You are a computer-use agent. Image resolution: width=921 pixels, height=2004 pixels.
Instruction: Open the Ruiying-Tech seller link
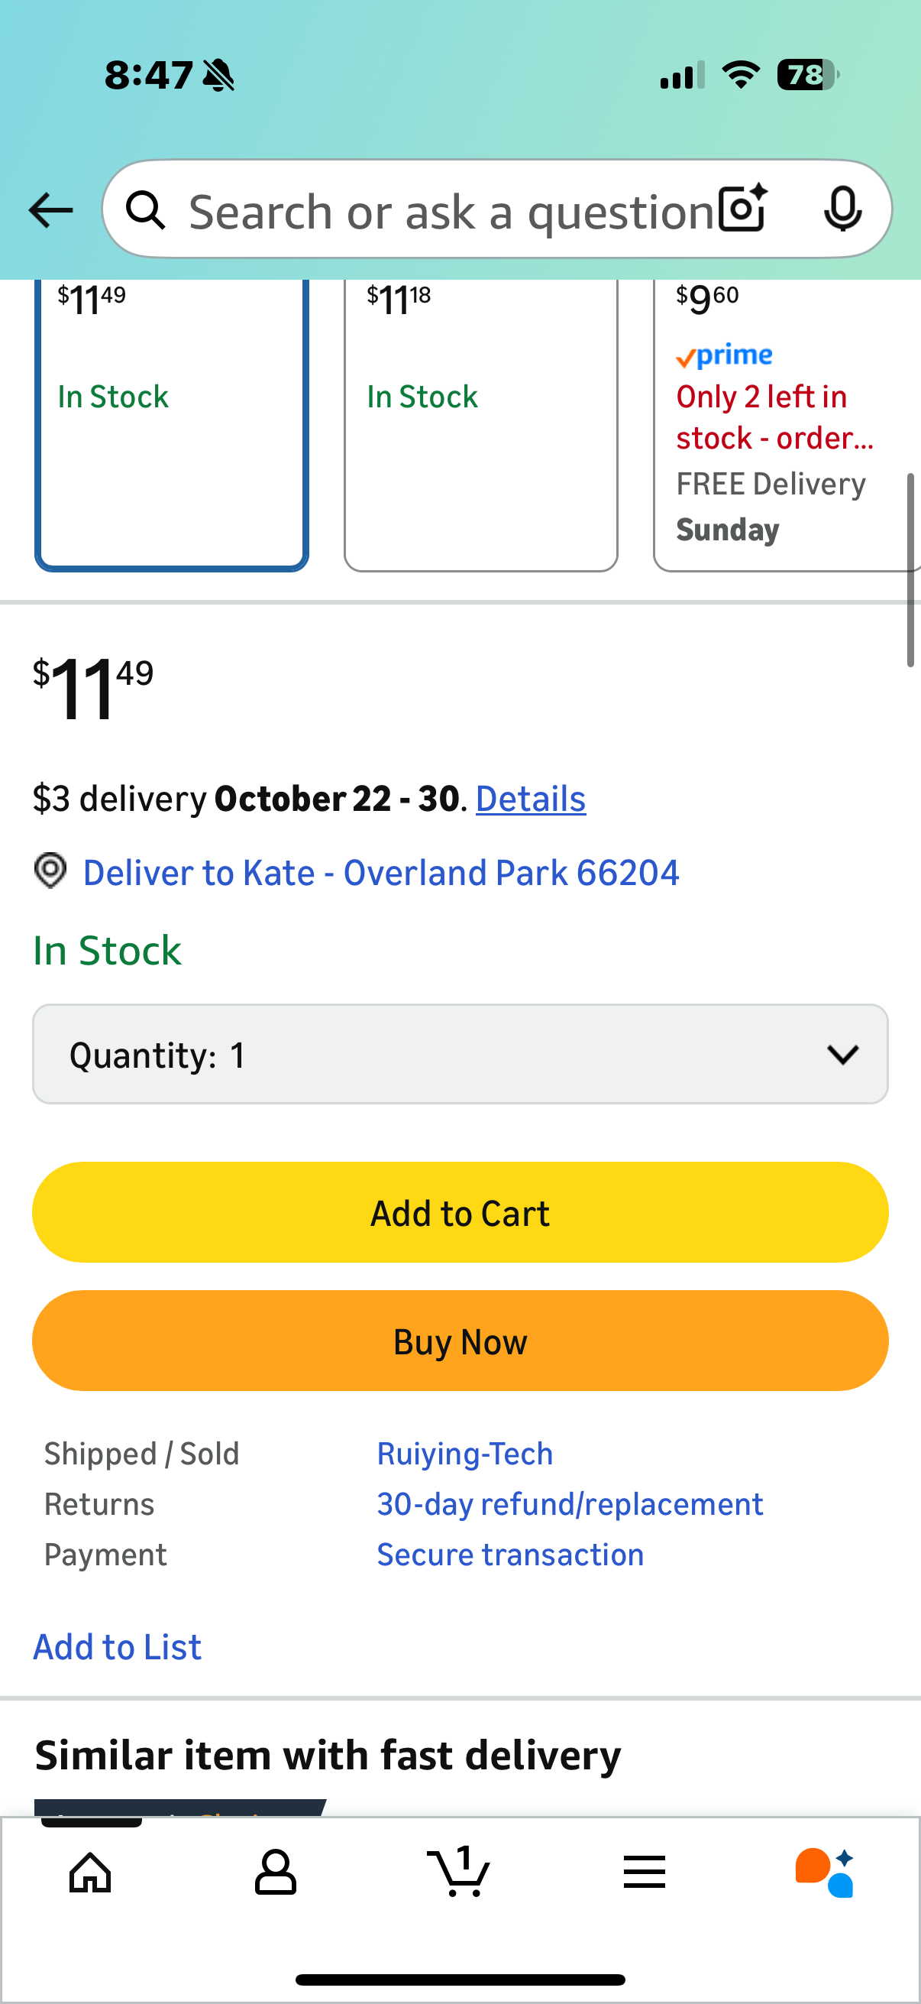[465, 1454]
